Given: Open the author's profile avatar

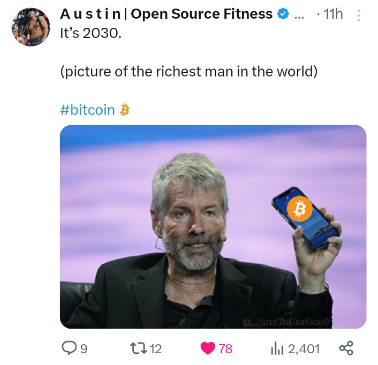Looking at the screenshot, I should (31, 27).
